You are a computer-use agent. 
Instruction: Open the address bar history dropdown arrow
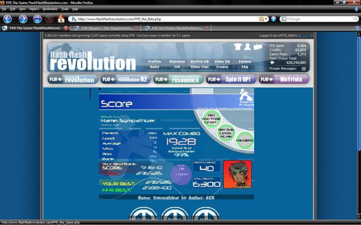coord(266,19)
